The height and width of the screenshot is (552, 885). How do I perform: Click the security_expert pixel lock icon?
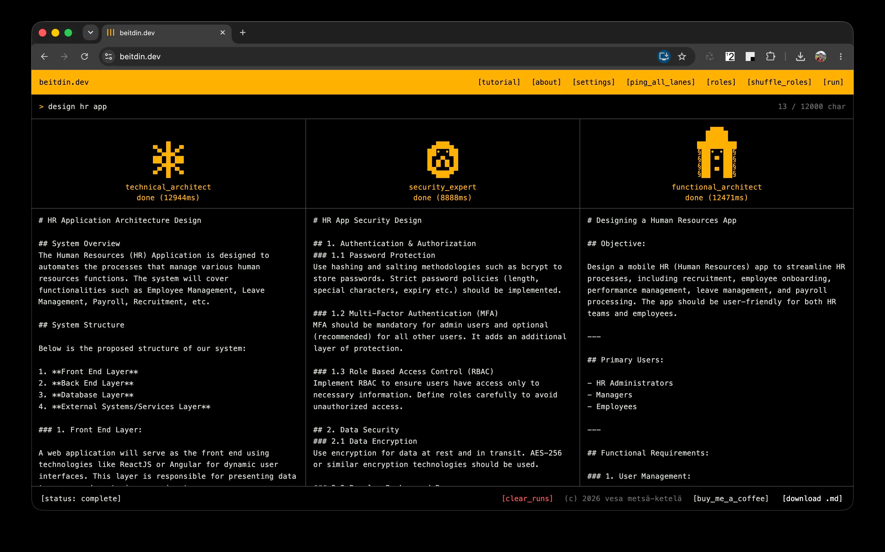click(x=442, y=160)
